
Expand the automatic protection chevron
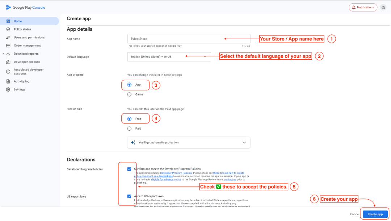tap(244, 143)
